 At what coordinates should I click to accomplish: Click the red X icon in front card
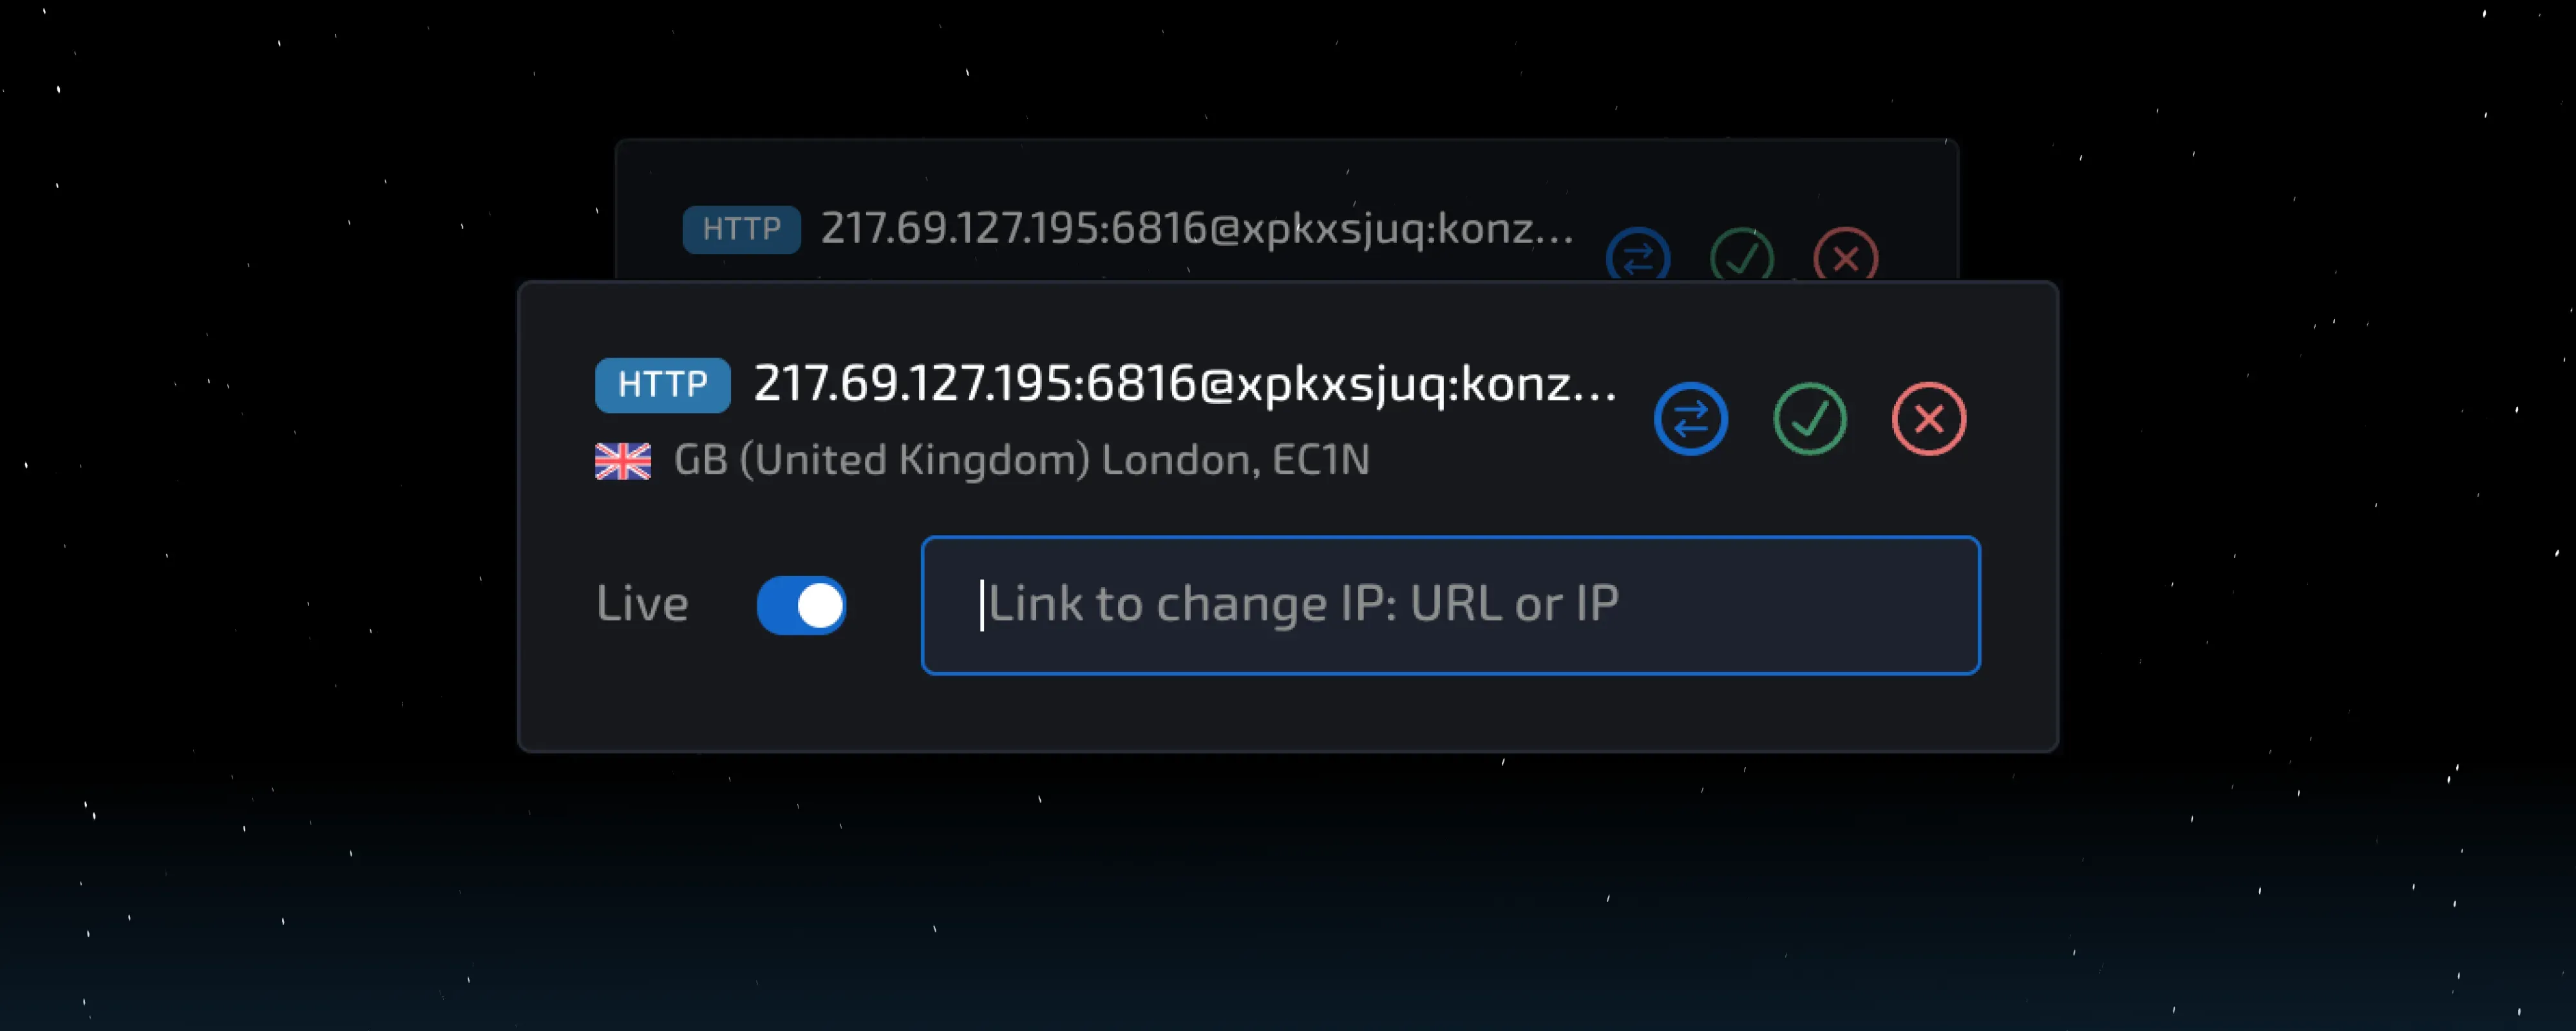click(1928, 418)
